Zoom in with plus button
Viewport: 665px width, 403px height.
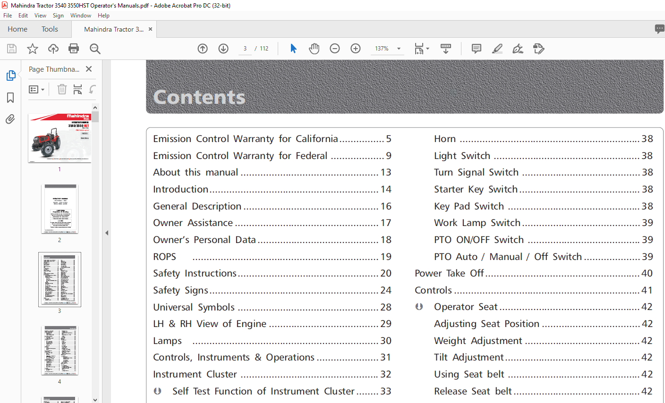(356, 49)
